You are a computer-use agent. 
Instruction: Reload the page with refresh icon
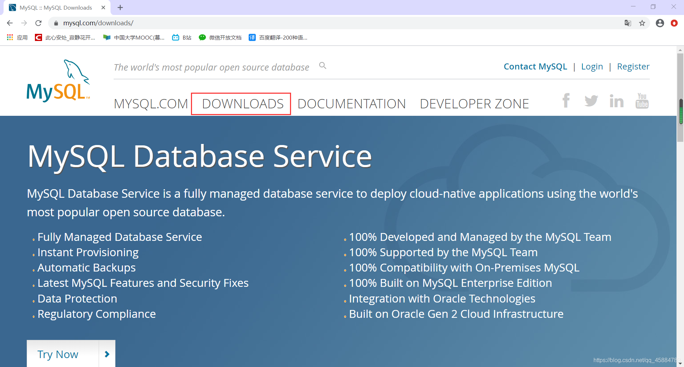pyautogui.click(x=38, y=23)
